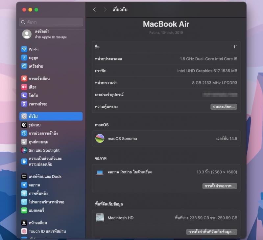Open Control Center (ศูนย์ควบคุม) icon
The image size is (263, 240).
click(24, 142)
